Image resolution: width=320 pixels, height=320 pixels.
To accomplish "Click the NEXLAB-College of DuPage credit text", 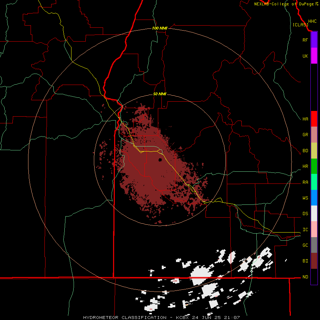I will pyautogui.click(x=285, y=4).
